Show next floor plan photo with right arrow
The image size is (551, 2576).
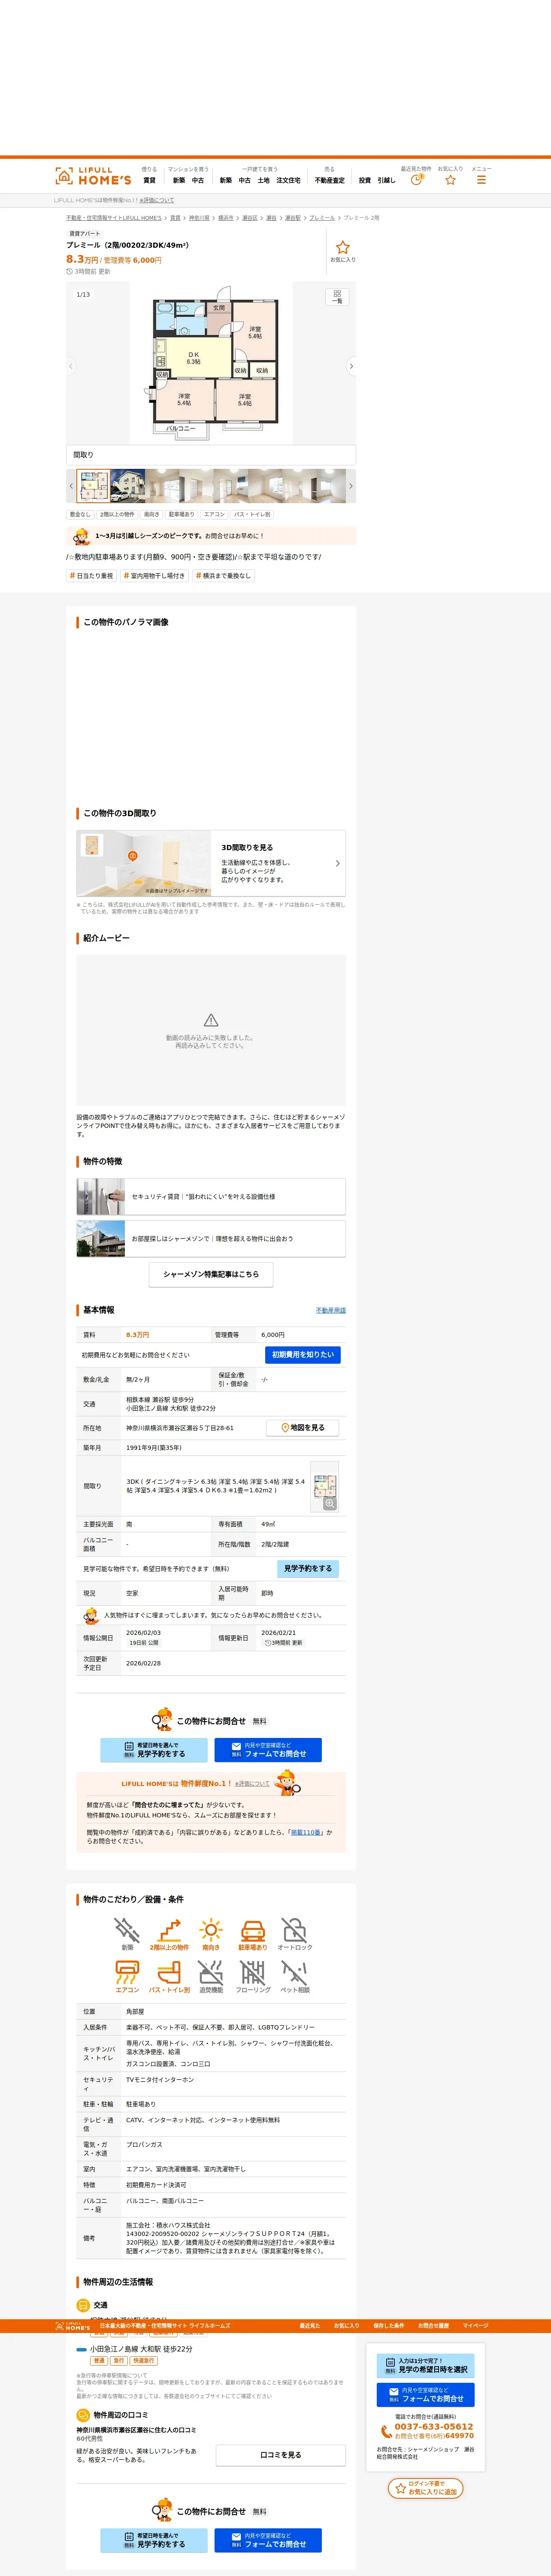(x=351, y=366)
